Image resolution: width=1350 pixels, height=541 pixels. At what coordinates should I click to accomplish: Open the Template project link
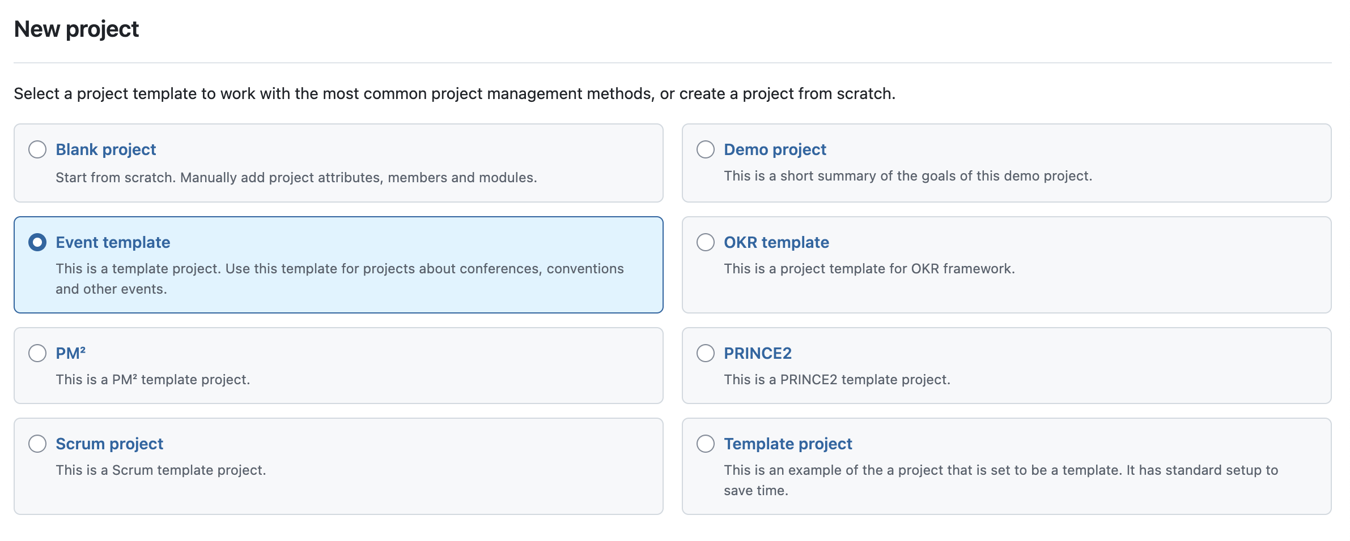tap(788, 444)
